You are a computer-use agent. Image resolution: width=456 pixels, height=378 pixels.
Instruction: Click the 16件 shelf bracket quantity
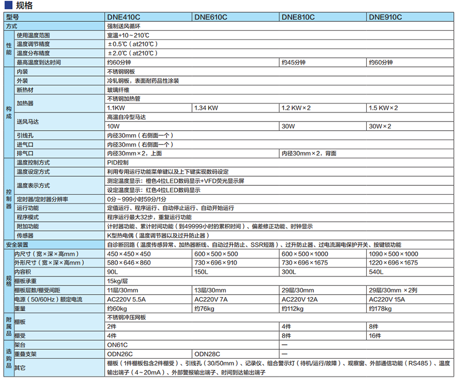click(x=374, y=335)
